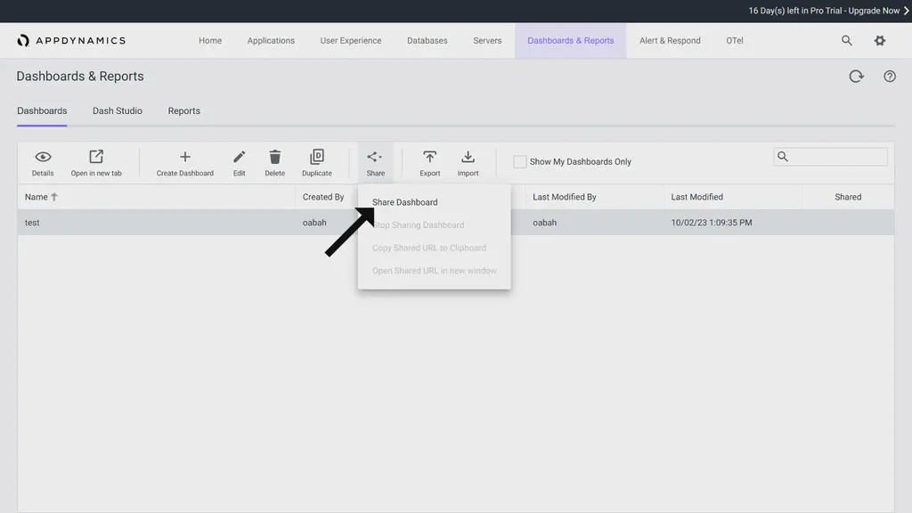Click the Import download icon
This screenshot has height=513, width=912.
[x=468, y=157]
